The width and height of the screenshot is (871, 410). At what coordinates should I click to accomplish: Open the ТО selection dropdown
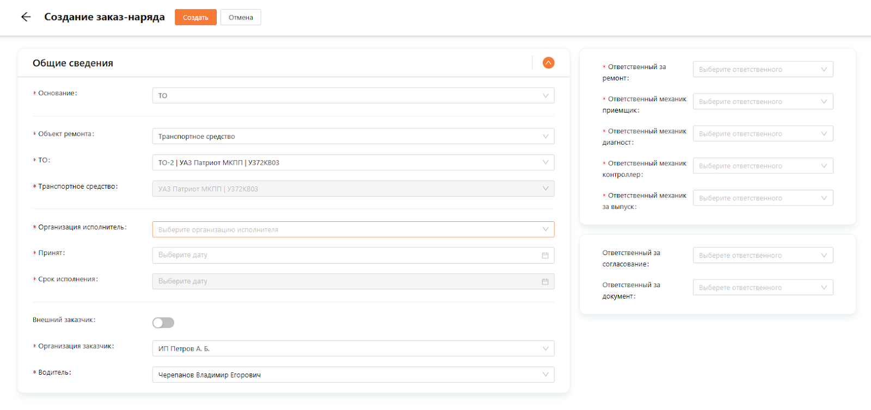(353, 163)
